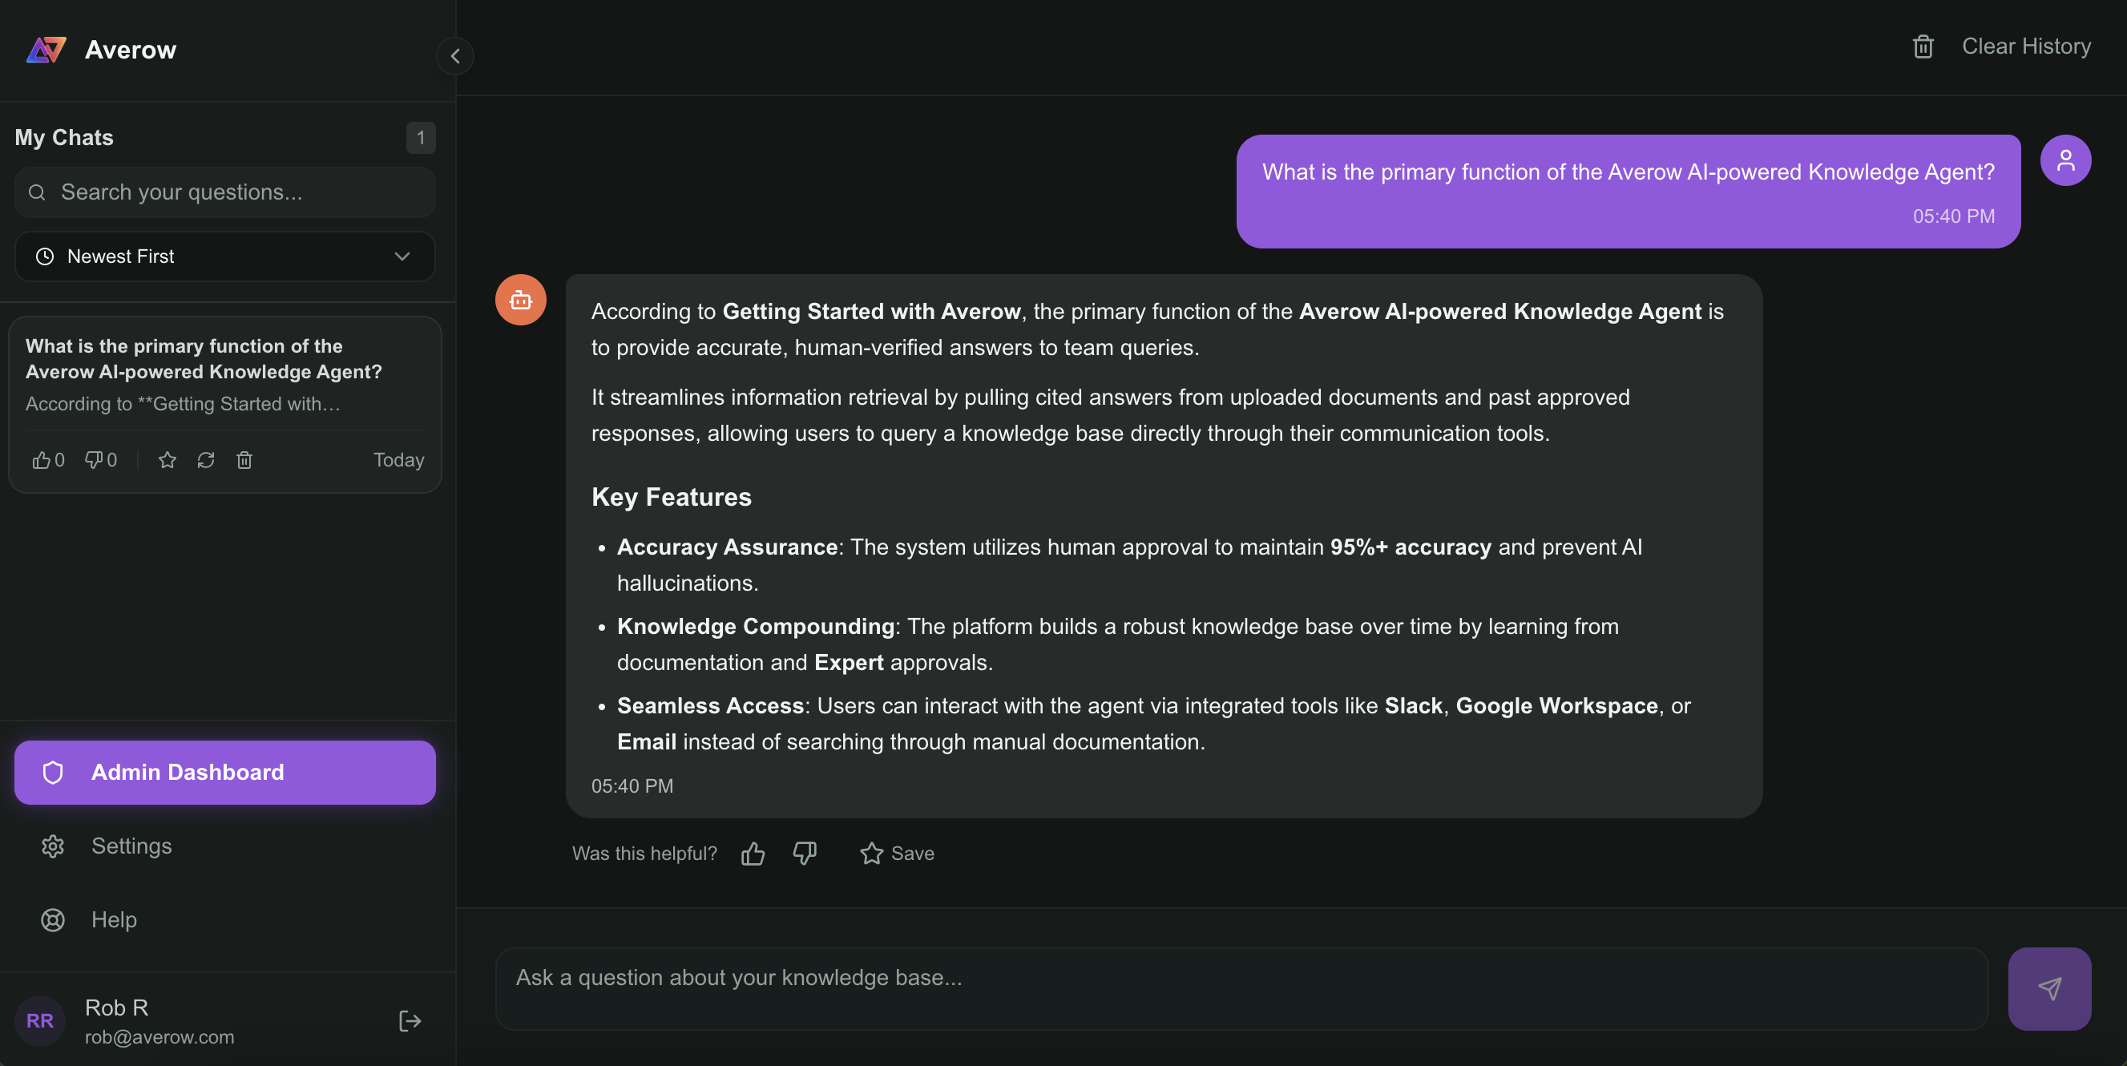
Task: Give a thumbs up on the answer feedback
Action: [x=753, y=853]
